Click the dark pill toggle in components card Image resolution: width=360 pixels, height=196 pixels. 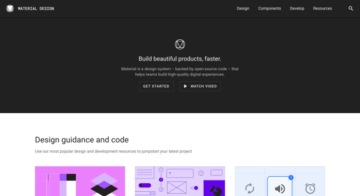[x=145, y=185]
